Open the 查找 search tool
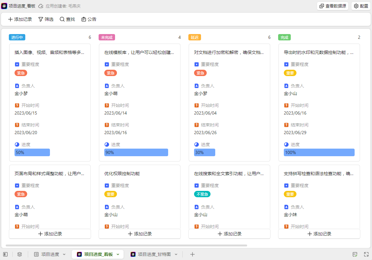 [x=67, y=19]
